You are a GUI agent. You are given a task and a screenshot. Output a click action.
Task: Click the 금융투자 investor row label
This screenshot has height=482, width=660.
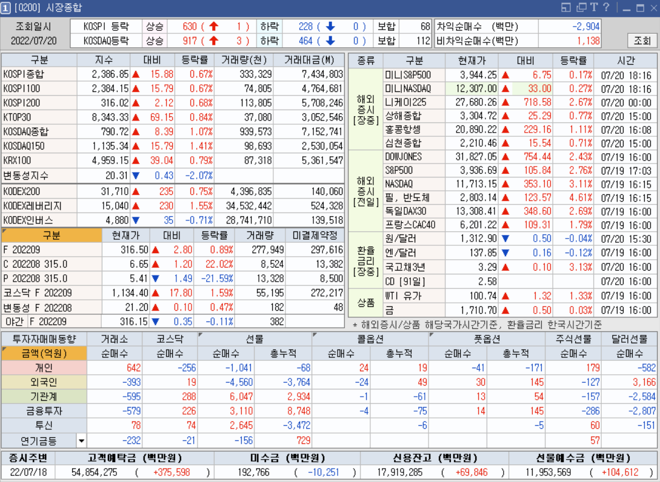pyautogui.click(x=44, y=411)
